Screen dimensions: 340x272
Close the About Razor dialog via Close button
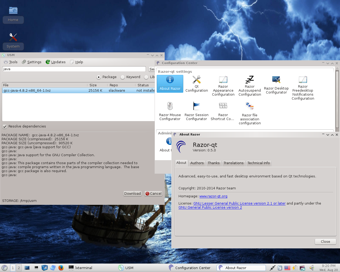[325, 242]
